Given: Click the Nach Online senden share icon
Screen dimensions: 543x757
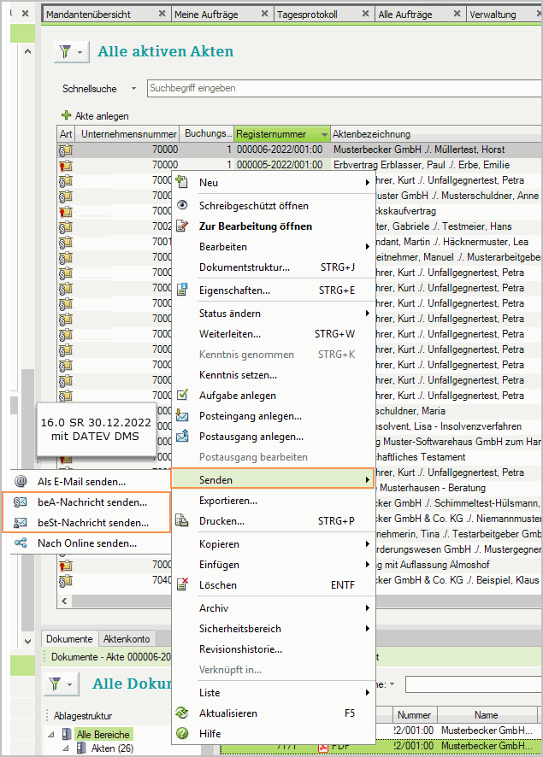Looking at the screenshot, I should pyautogui.click(x=21, y=543).
